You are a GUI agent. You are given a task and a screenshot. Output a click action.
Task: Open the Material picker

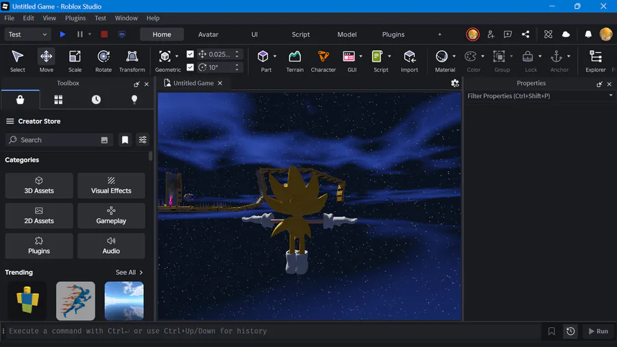tap(441, 57)
